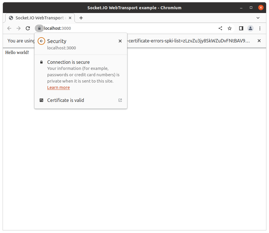Open the side panel icon

(241, 28)
